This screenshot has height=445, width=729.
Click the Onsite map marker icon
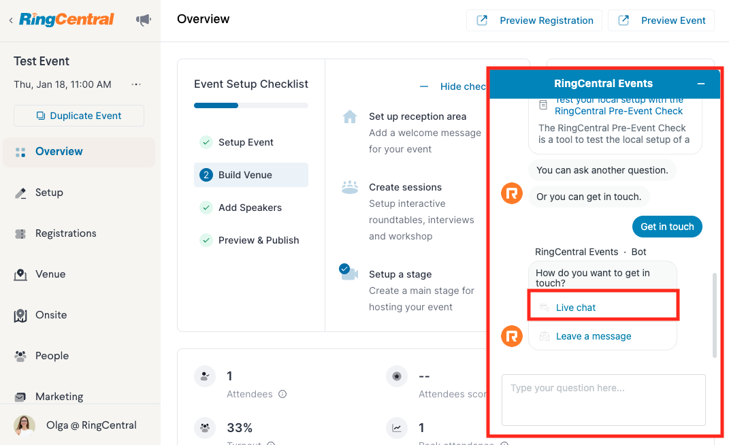pyautogui.click(x=20, y=316)
